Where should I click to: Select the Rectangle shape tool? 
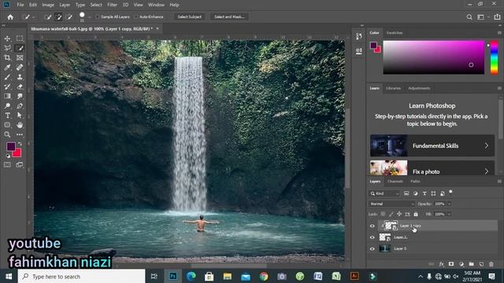coord(7,125)
